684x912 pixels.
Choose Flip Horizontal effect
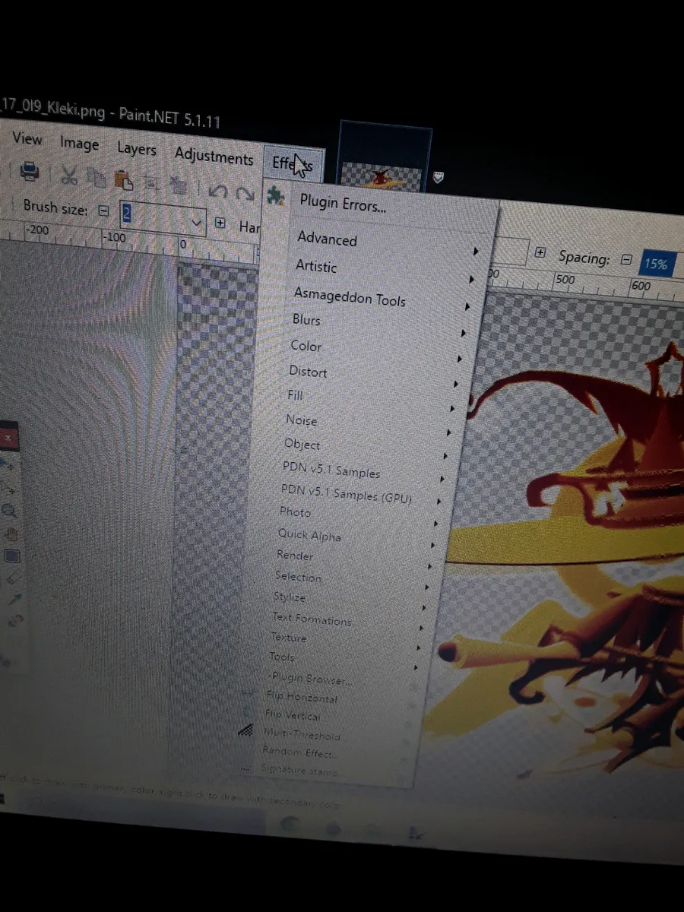302,697
